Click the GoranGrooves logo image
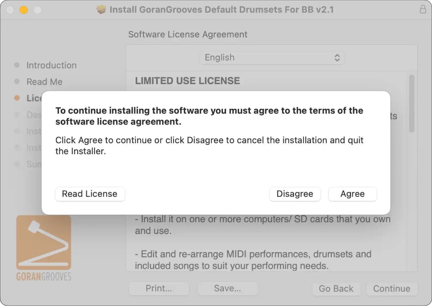432x306 pixels. [x=44, y=248]
